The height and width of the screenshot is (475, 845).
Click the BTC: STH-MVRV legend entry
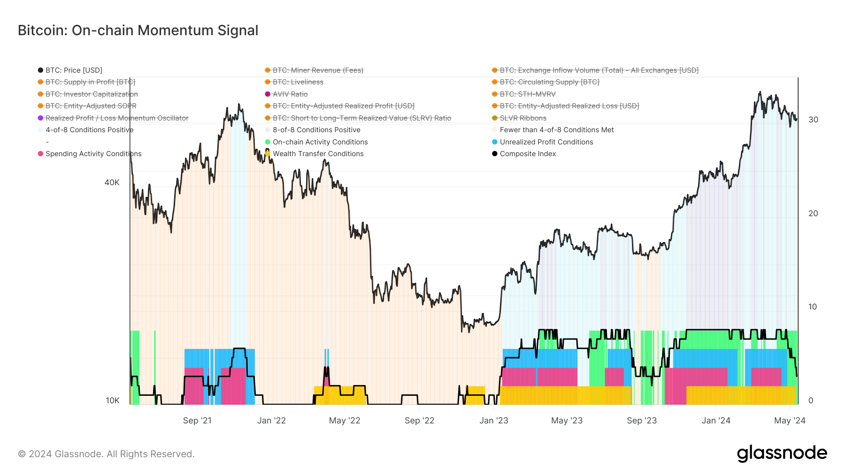(x=528, y=94)
